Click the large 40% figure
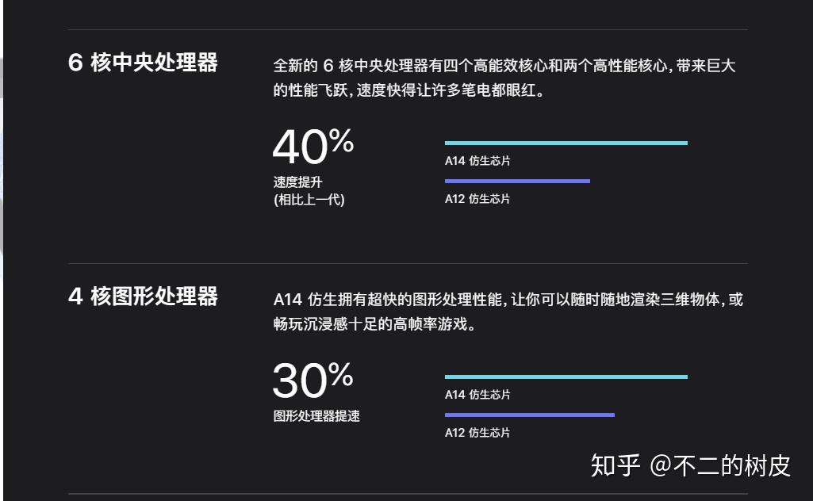 (x=313, y=146)
